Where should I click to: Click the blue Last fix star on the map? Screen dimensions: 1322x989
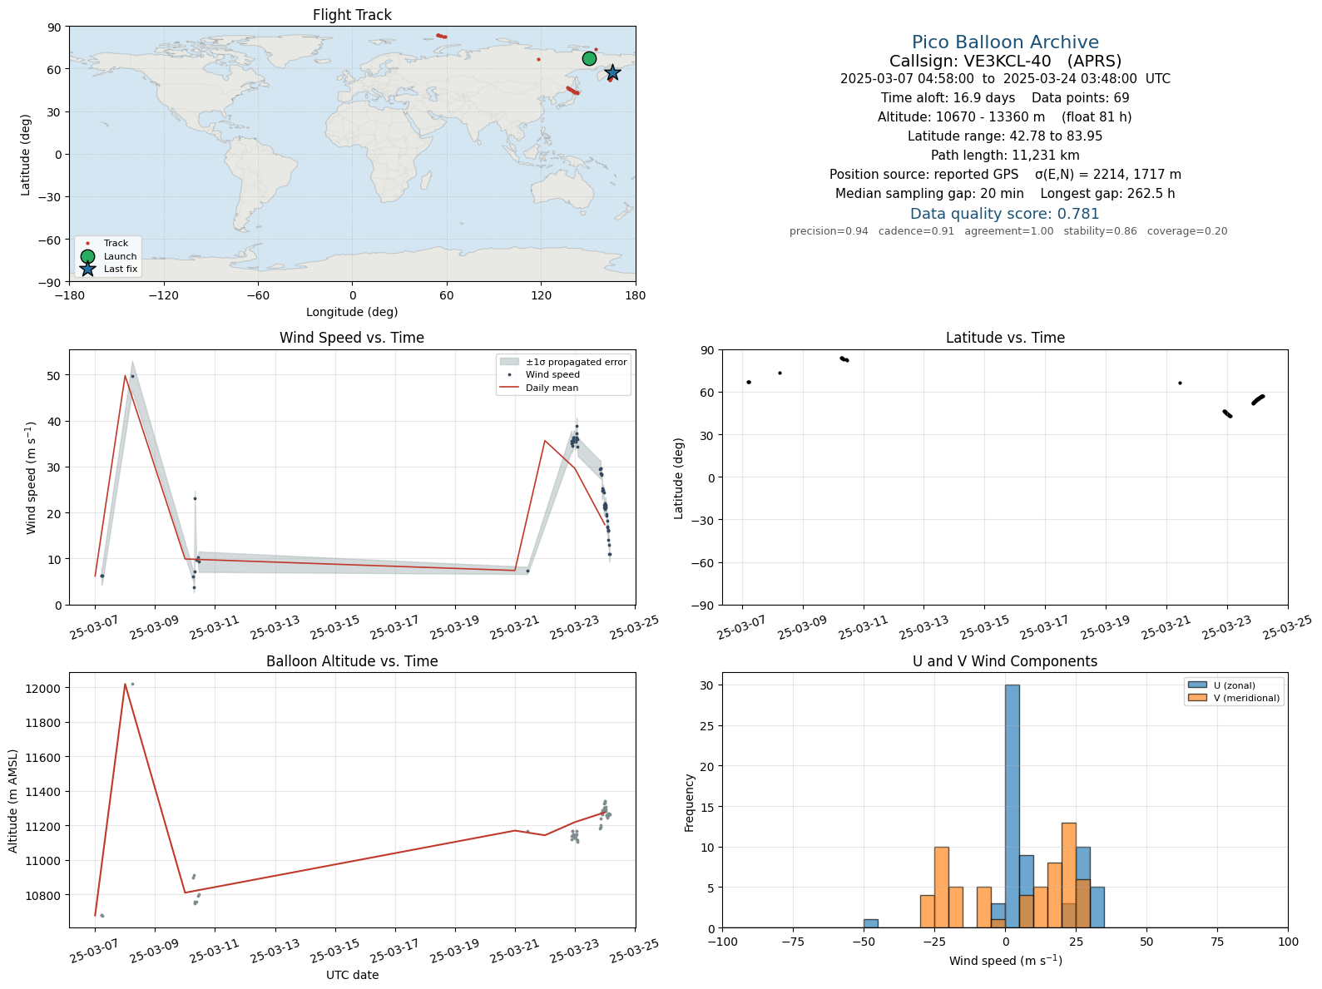612,72
